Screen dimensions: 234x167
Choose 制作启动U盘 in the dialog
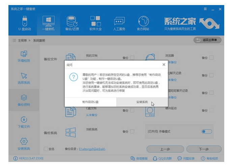90,102
